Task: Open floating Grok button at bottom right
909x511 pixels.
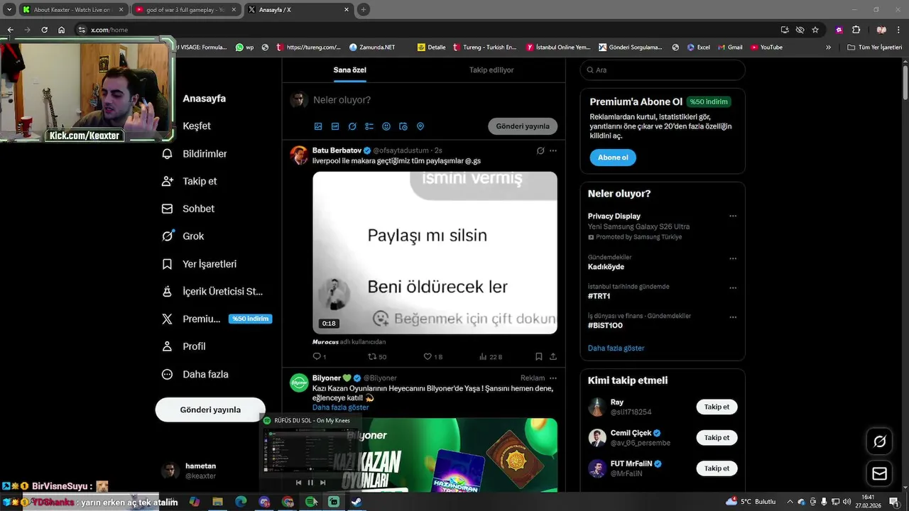Action: tap(879, 441)
